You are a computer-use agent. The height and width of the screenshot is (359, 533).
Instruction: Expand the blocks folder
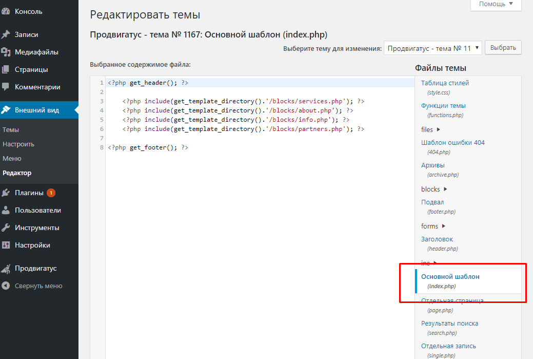(x=435, y=189)
